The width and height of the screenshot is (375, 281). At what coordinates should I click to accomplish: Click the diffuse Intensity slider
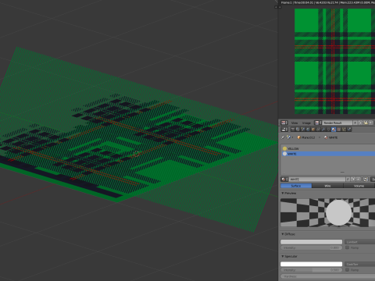(312, 247)
